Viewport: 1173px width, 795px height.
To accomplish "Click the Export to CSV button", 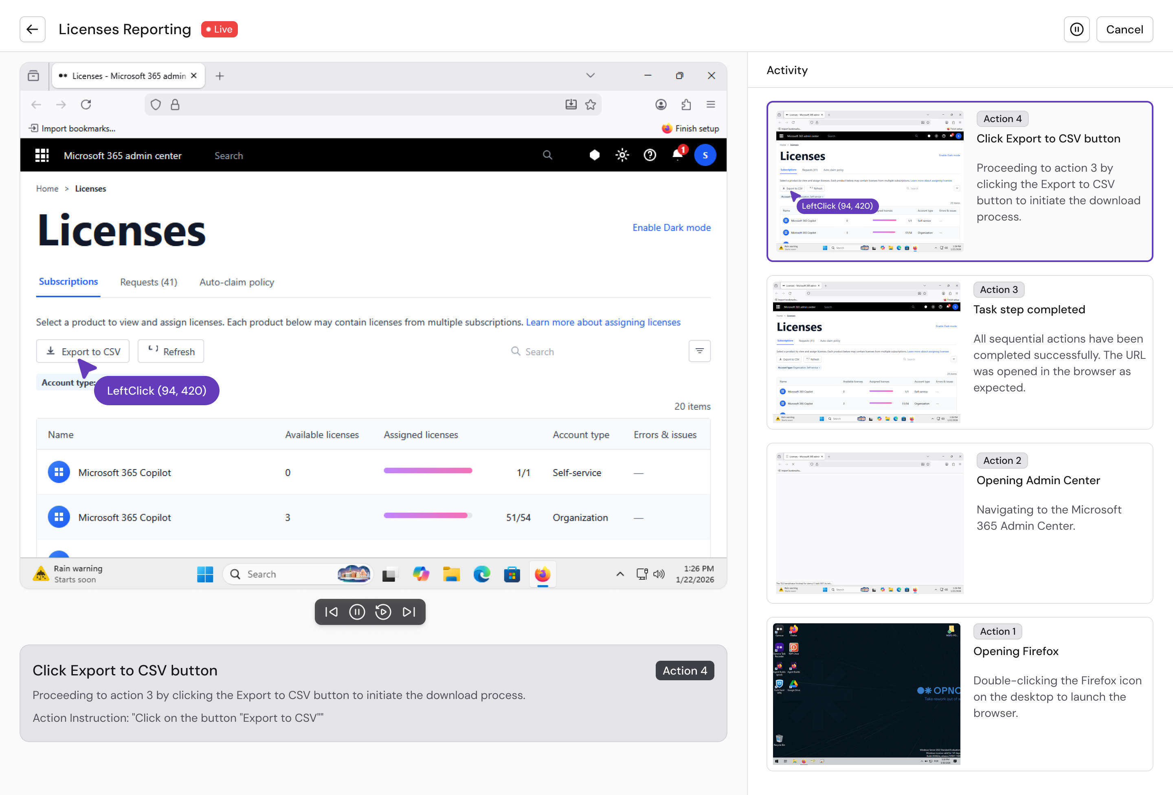I will [82, 351].
